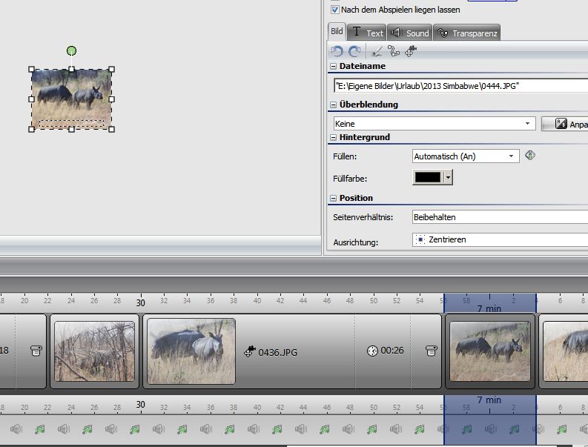Click the Anpassen button next to Überblendung
The image size is (588, 447).
[x=565, y=124]
